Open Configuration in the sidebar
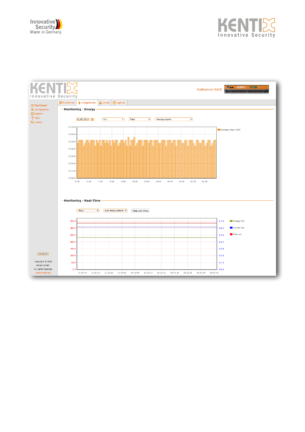Image resolution: width=305 pixels, height=432 pixels. [x=42, y=110]
